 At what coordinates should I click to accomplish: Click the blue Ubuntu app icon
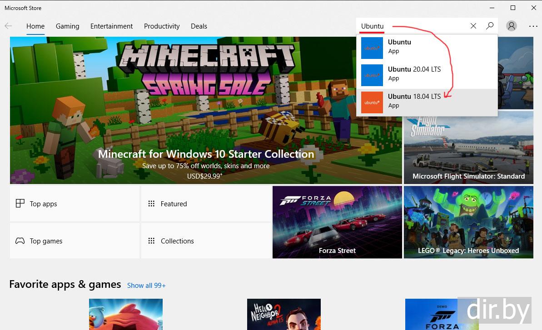(x=372, y=48)
